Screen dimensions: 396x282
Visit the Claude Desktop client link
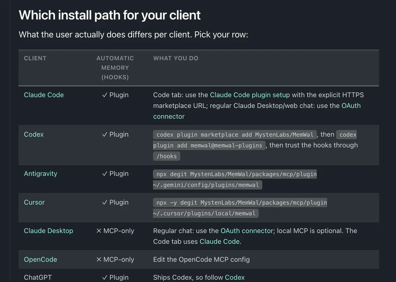pyautogui.click(x=49, y=231)
